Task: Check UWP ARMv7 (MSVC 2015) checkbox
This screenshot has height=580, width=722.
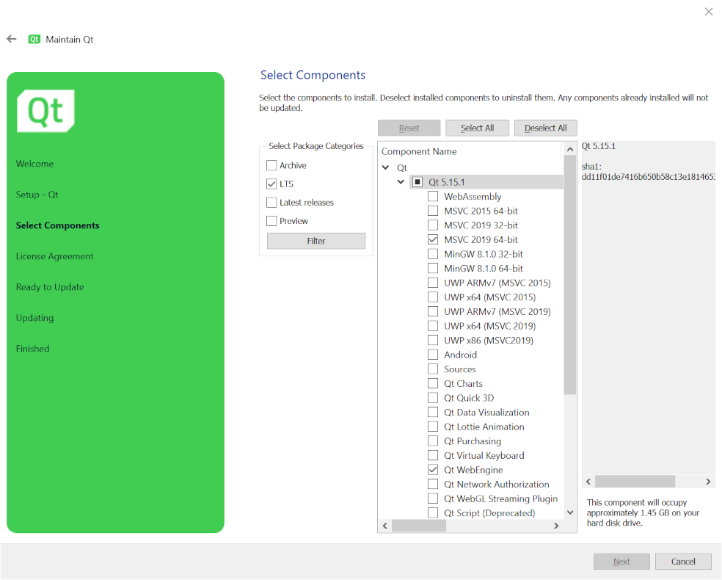Action: coord(433,283)
